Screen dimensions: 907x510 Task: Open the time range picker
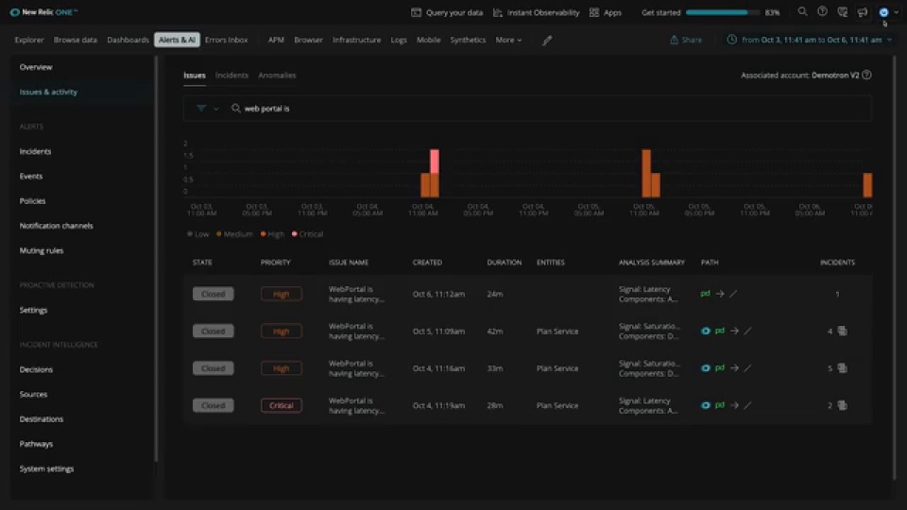click(810, 40)
